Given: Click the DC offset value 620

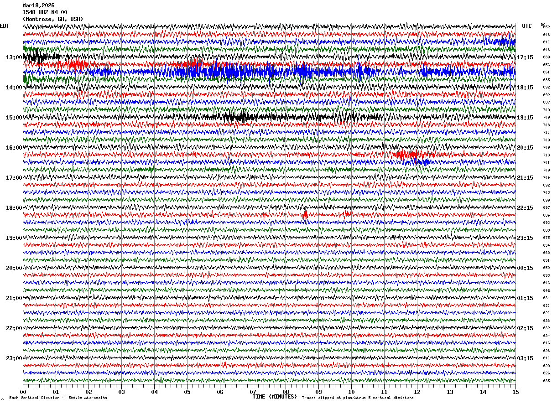Looking at the screenshot, I should click(x=546, y=313).
